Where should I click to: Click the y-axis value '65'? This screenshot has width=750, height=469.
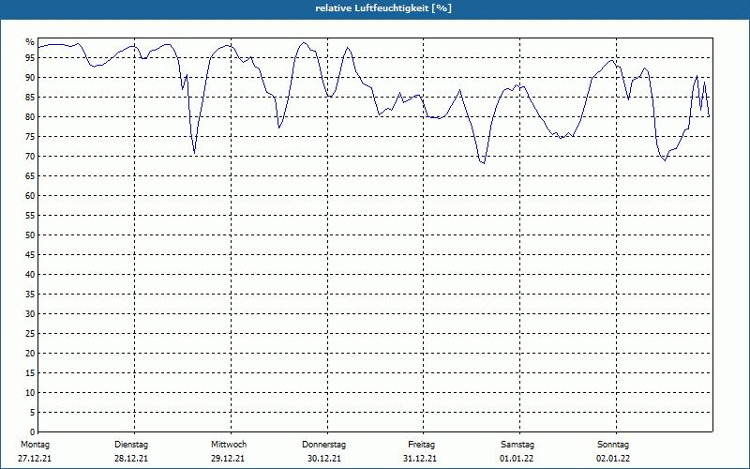coord(30,176)
